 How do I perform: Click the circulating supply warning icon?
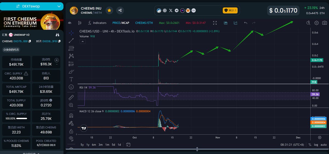tap(26, 73)
